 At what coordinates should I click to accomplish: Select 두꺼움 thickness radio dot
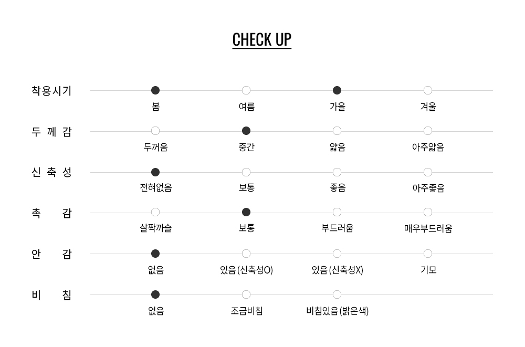click(155, 131)
